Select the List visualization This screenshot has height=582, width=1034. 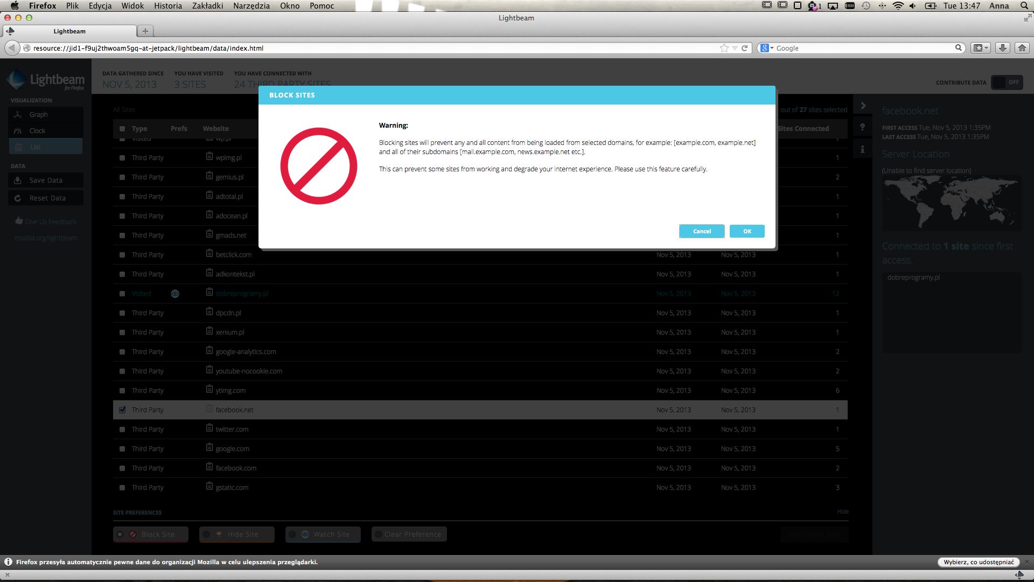click(x=46, y=147)
